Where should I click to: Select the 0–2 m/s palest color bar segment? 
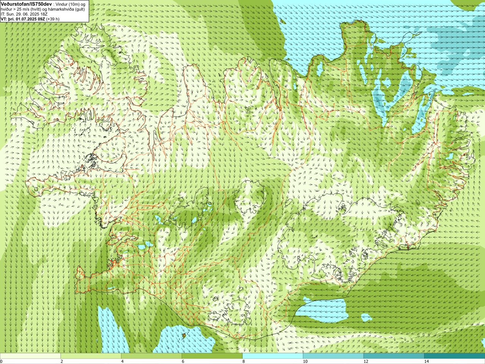click(x=30, y=356)
